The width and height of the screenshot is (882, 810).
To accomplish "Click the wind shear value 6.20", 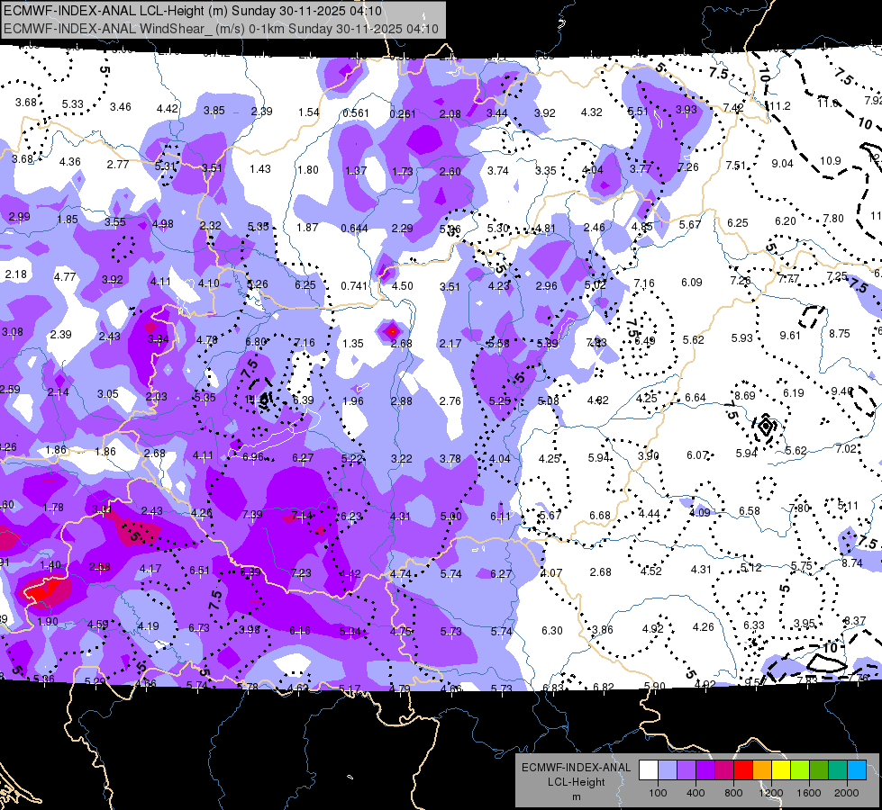I will (x=786, y=221).
